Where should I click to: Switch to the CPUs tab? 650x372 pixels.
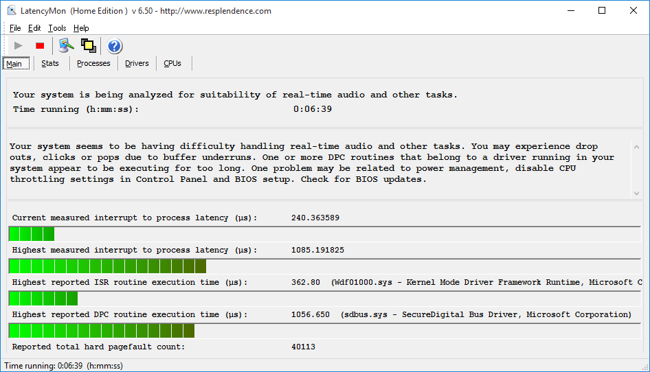tap(172, 63)
